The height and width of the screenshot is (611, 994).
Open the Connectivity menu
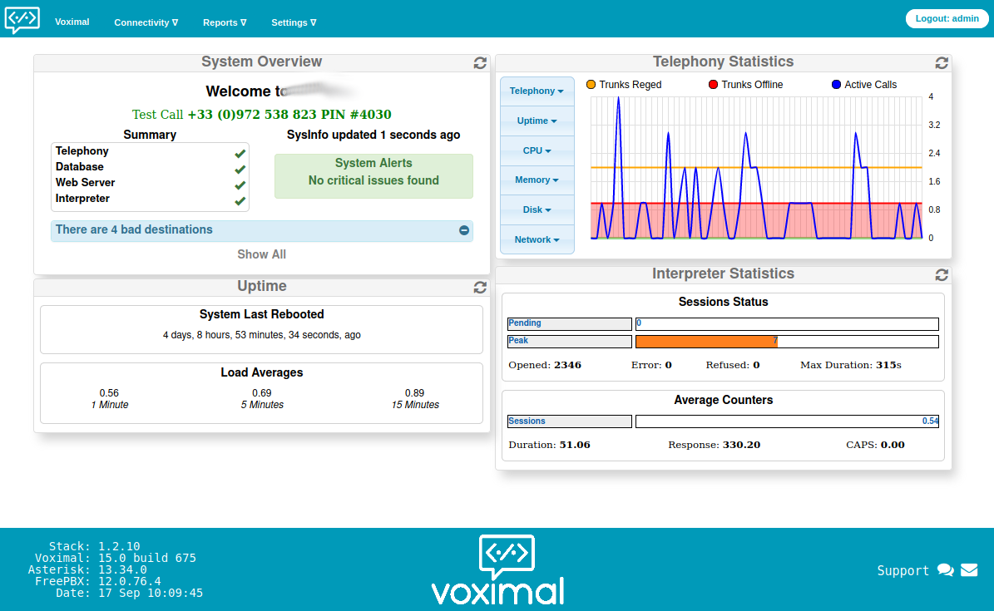click(x=146, y=22)
